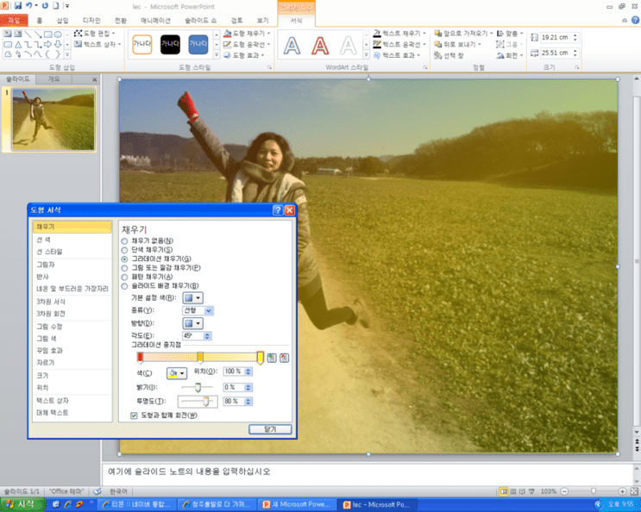Screen dimensions: 641x512
Task: Open the 종류 type dropdown
Action: click(x=198, y=310)
